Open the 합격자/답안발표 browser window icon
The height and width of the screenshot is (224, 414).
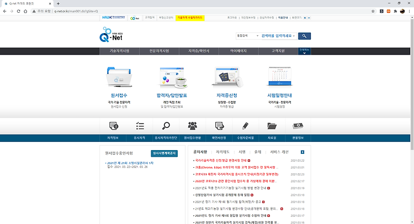[172, 77]
